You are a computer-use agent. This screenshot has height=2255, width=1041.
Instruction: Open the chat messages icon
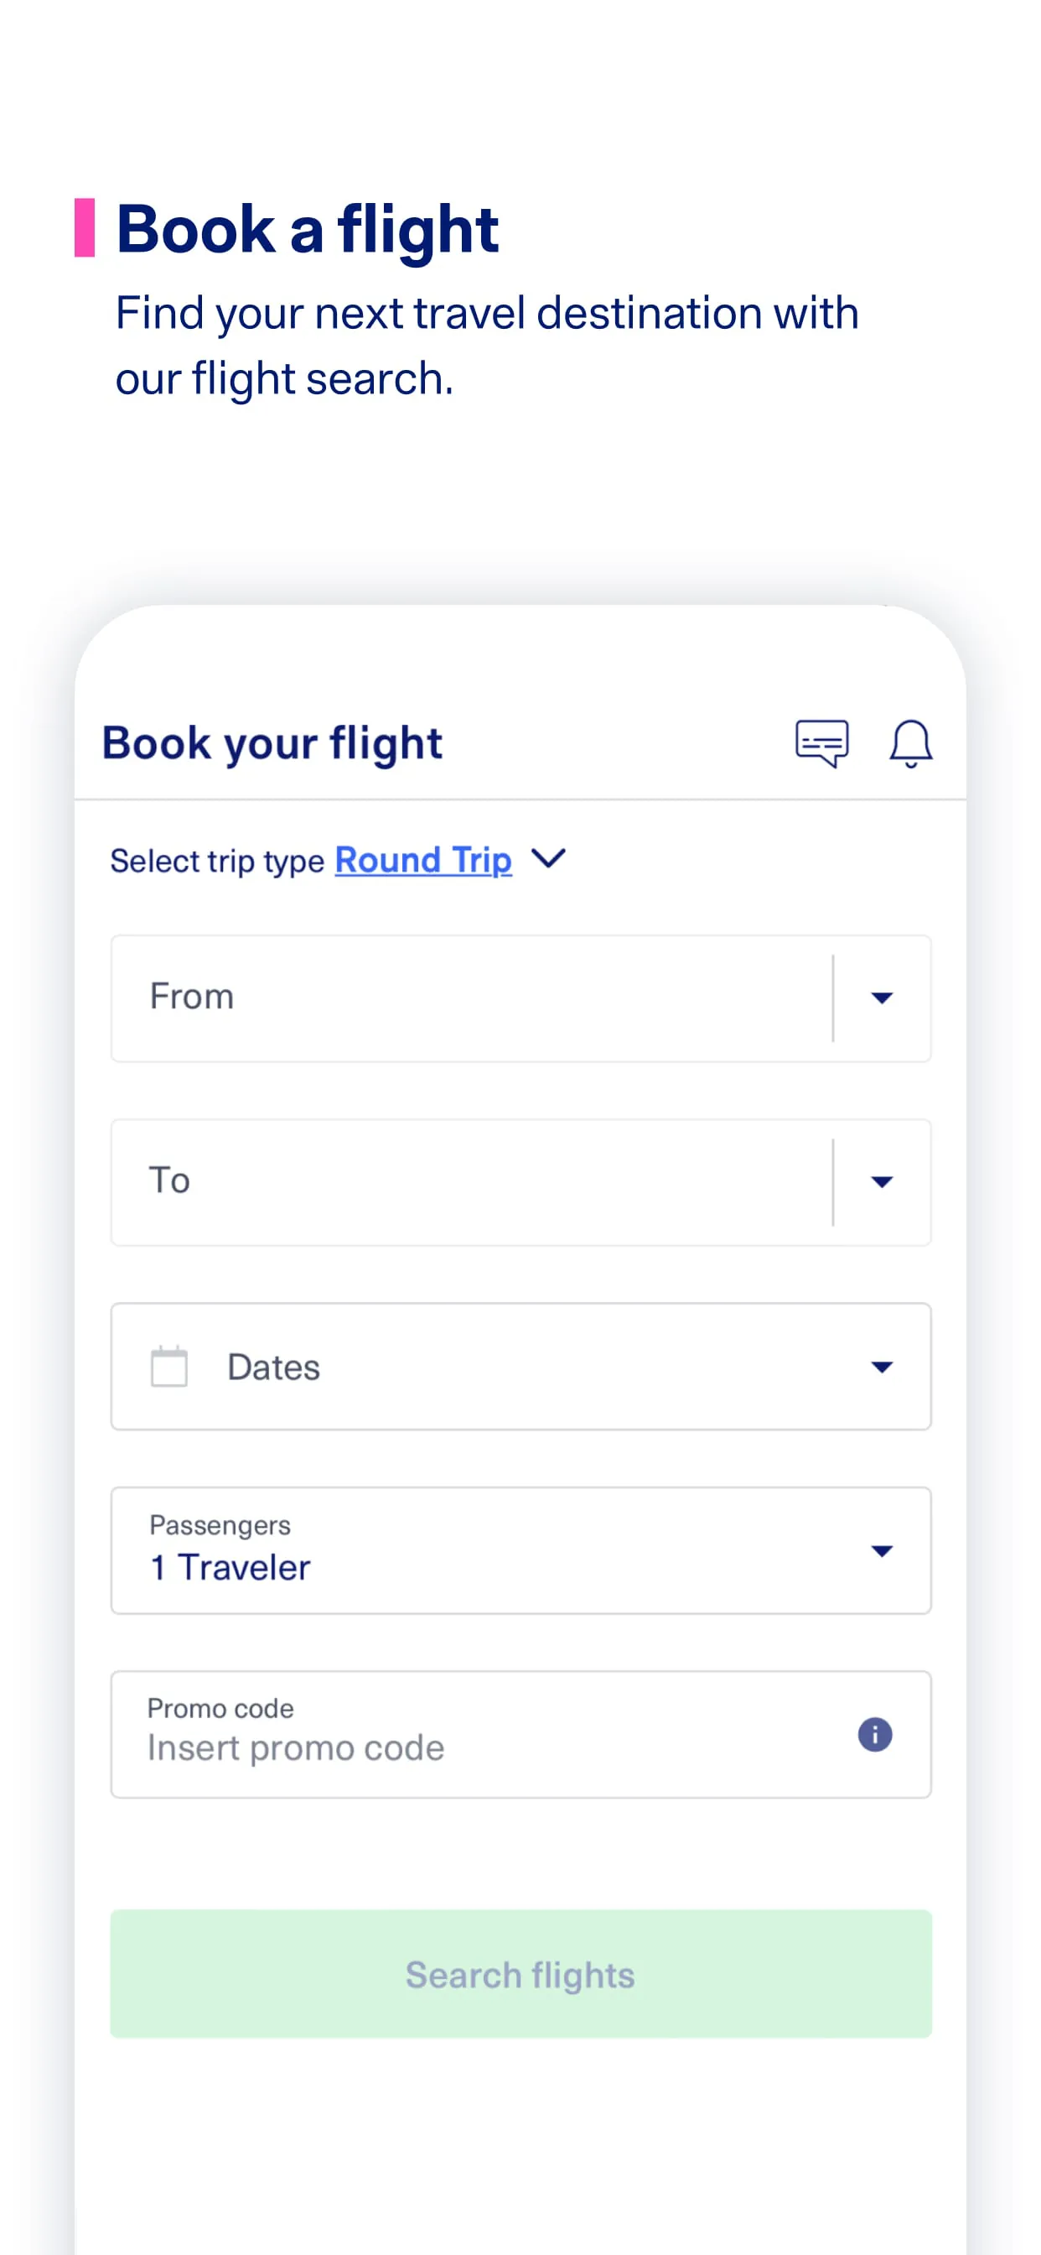coord(822,743)
